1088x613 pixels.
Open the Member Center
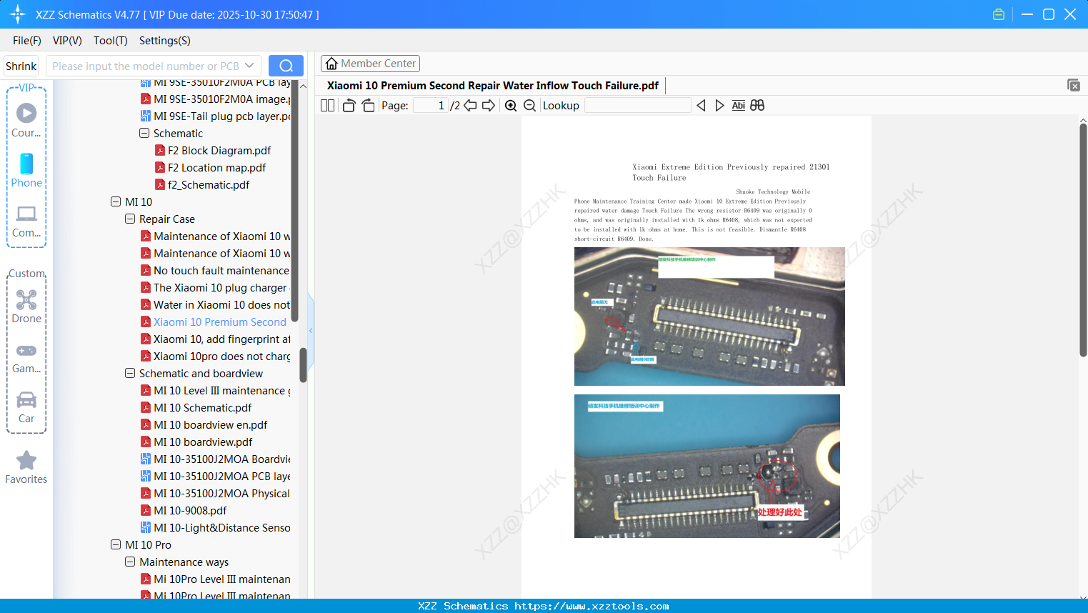[370, 64]
